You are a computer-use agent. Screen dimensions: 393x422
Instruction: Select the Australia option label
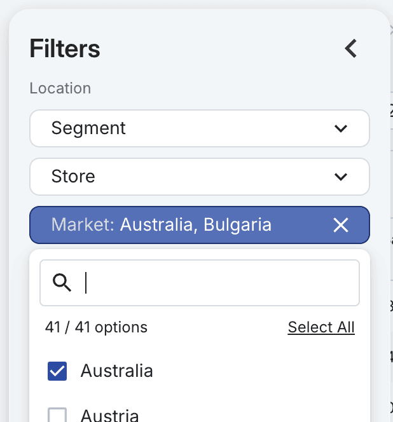tap(116, 371)
